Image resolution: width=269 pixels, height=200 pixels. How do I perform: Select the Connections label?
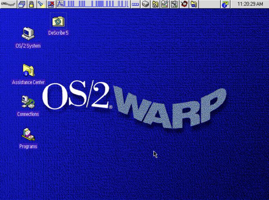point(28,114)
